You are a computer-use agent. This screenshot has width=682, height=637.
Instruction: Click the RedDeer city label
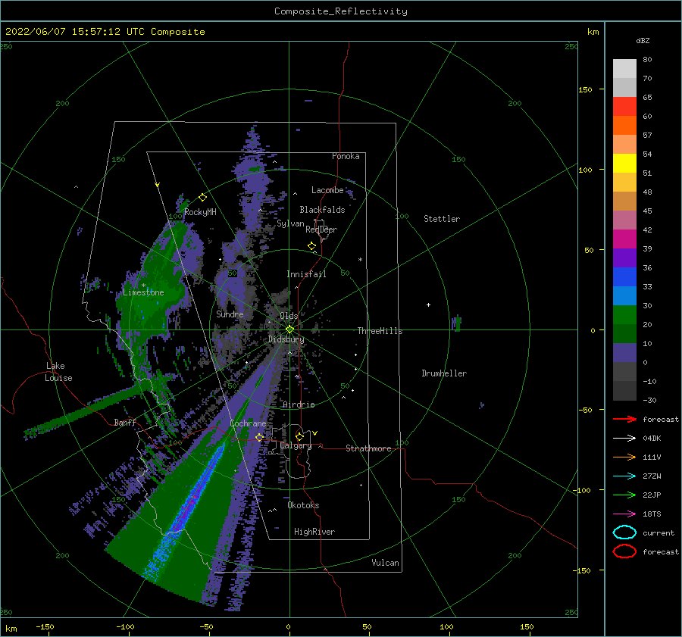point(321,230)
